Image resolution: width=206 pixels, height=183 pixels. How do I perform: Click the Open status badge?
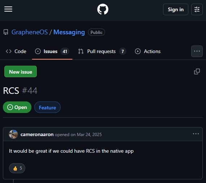coord(17,107)
